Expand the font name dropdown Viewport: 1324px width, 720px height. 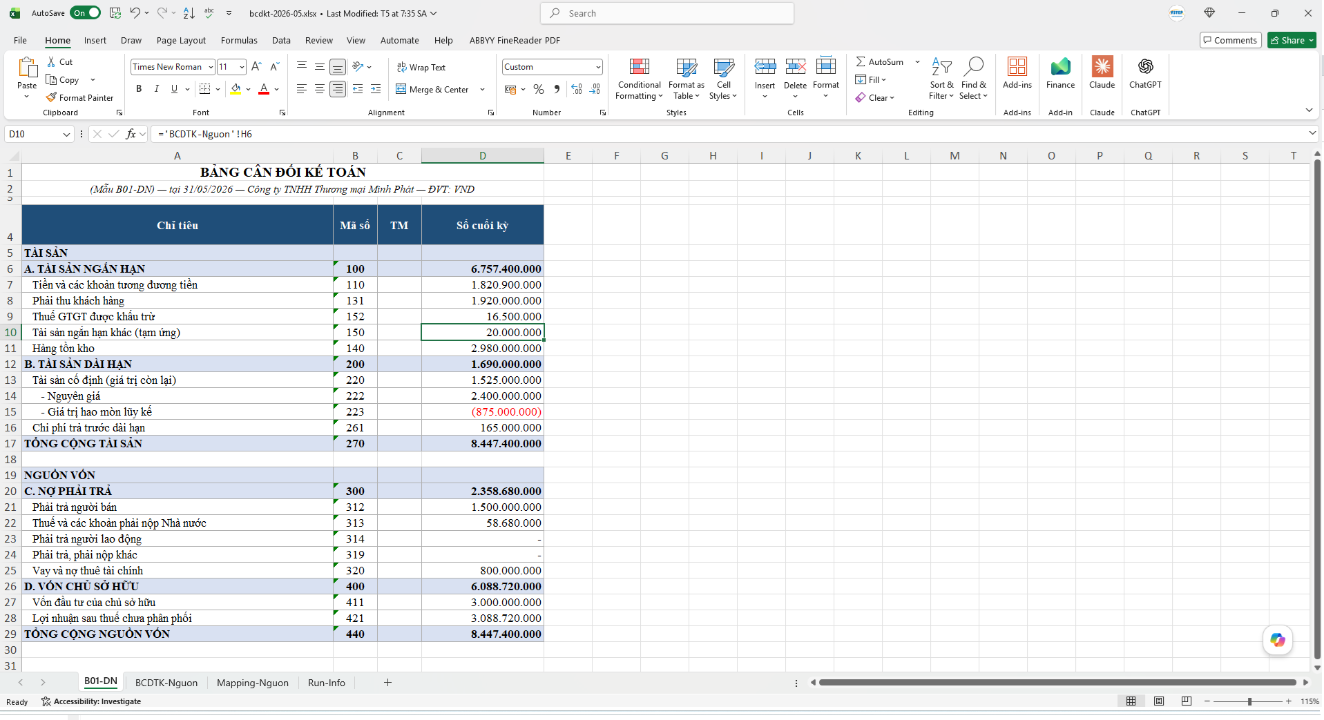tap(211, 67)
